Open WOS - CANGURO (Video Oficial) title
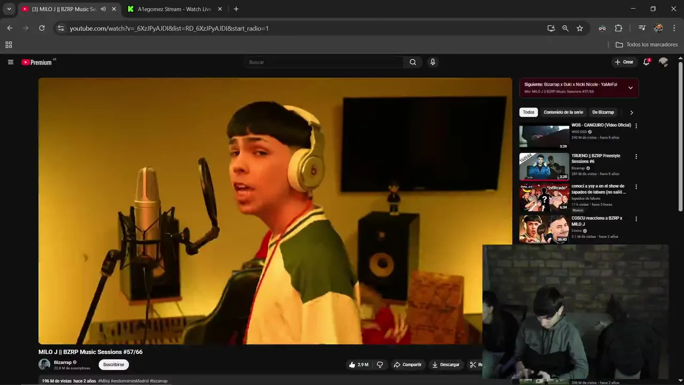The image size is (684, 385). point(601,125)
